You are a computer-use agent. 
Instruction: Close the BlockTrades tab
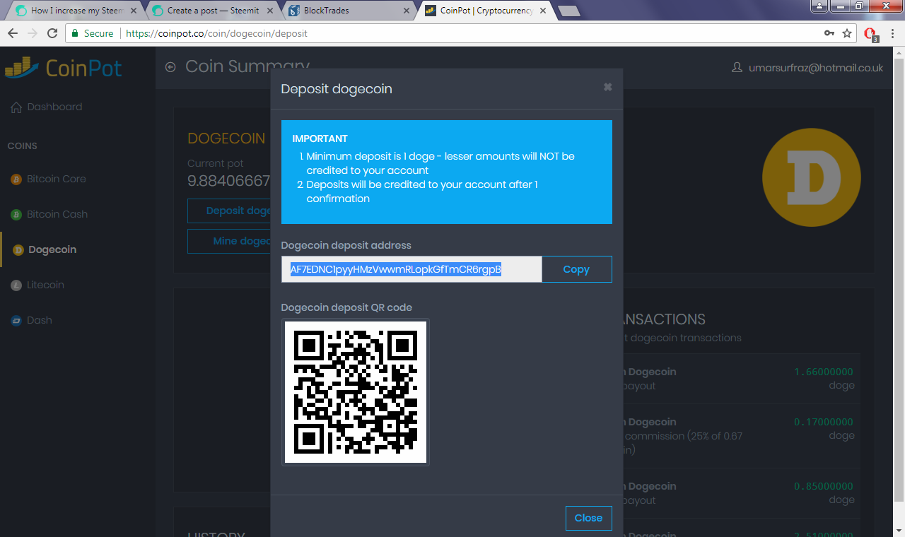pos(406,11)
